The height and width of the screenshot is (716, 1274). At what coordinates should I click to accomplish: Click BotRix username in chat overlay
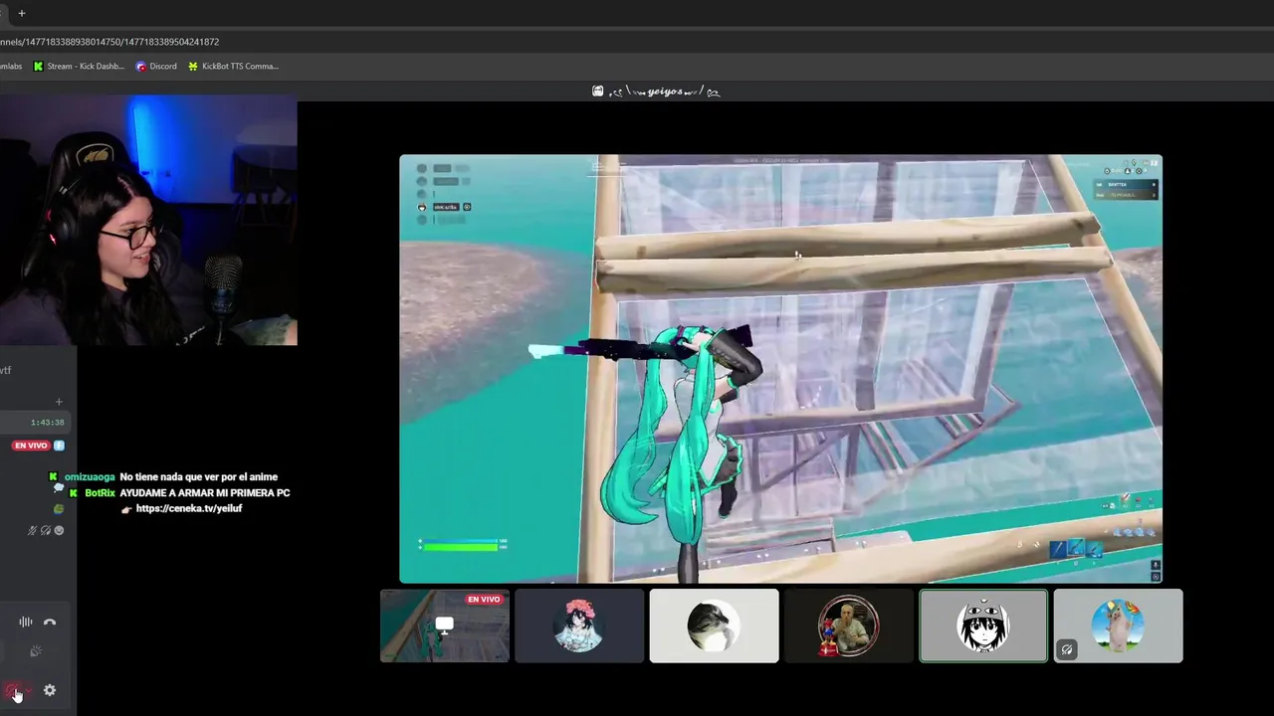point(100,493)
